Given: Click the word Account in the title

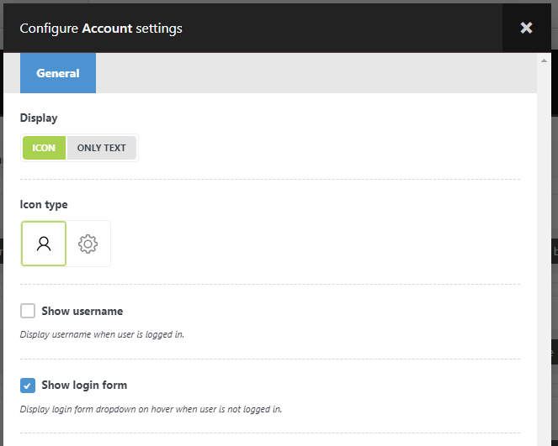Looking at the screenshot, I should coord(107,28).
